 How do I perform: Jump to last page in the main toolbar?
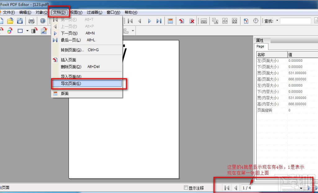[159, 21]
